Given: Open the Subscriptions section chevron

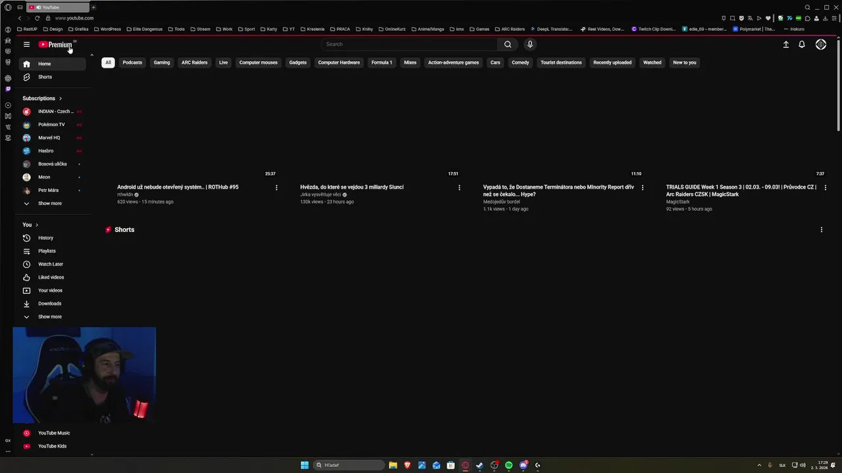Looking at the screenshot, I should [x=61, y=99].
